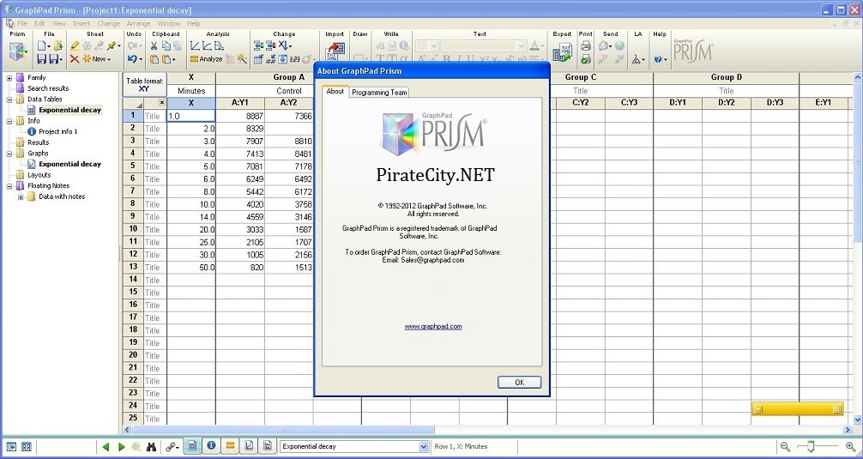Viewport: 863px width, 459px height.
Task: Click the Analyze button
Action: [207, 59]
